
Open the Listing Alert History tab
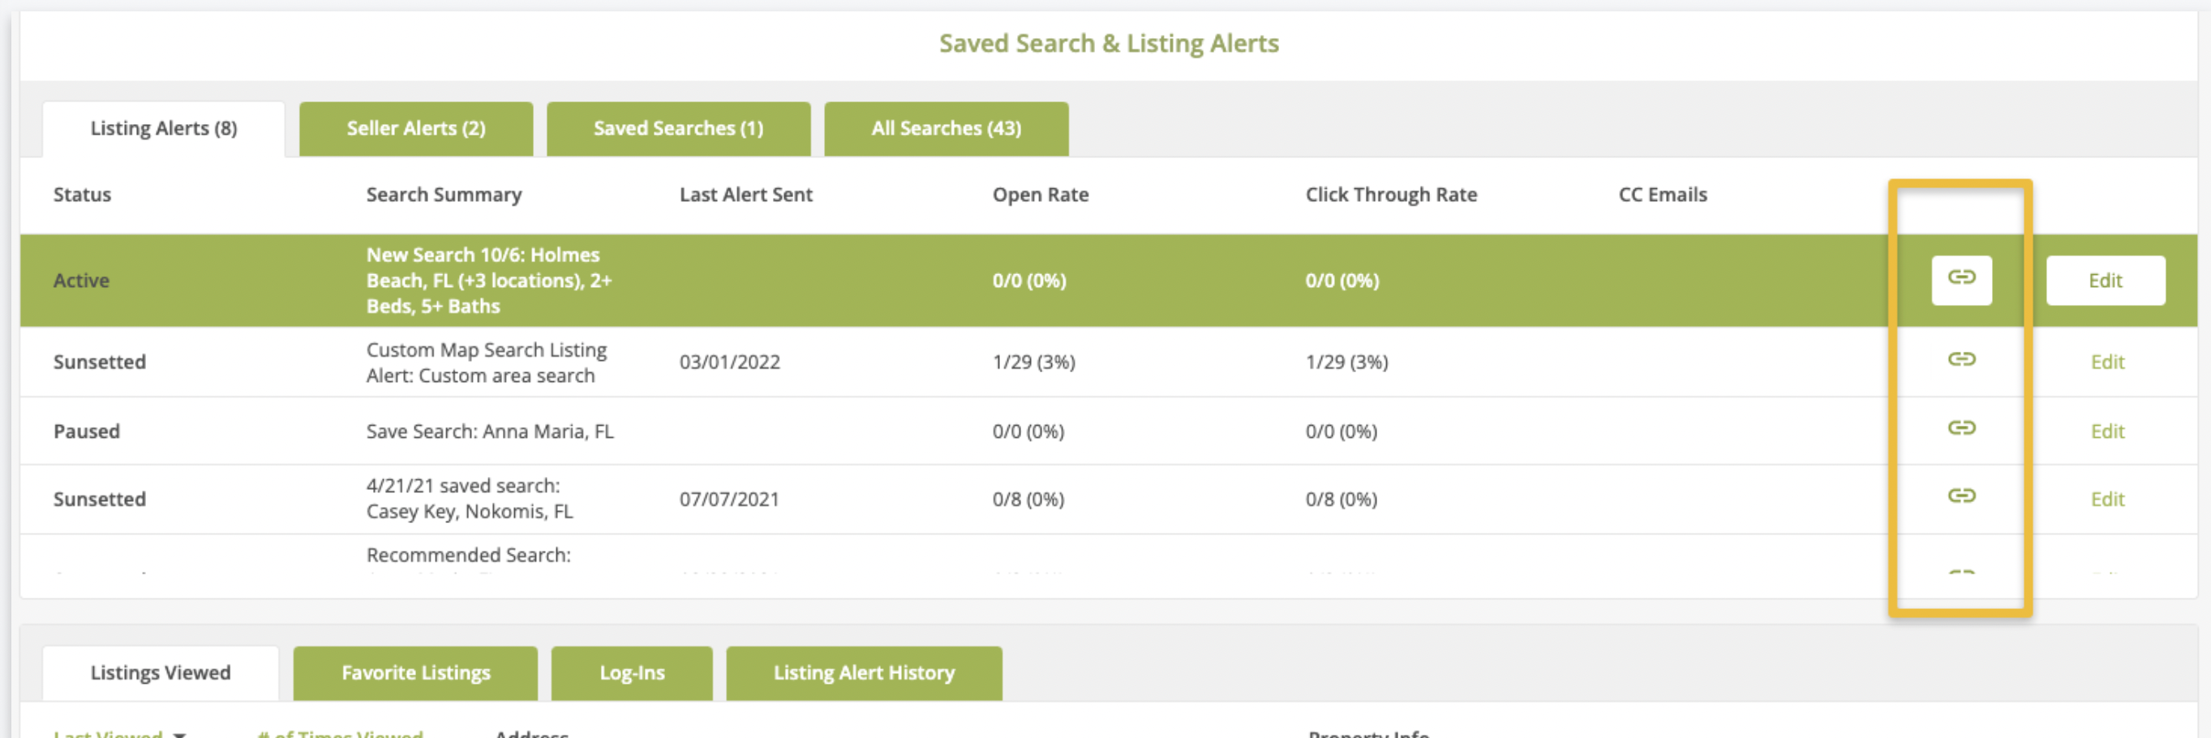[x=864, y=673]
